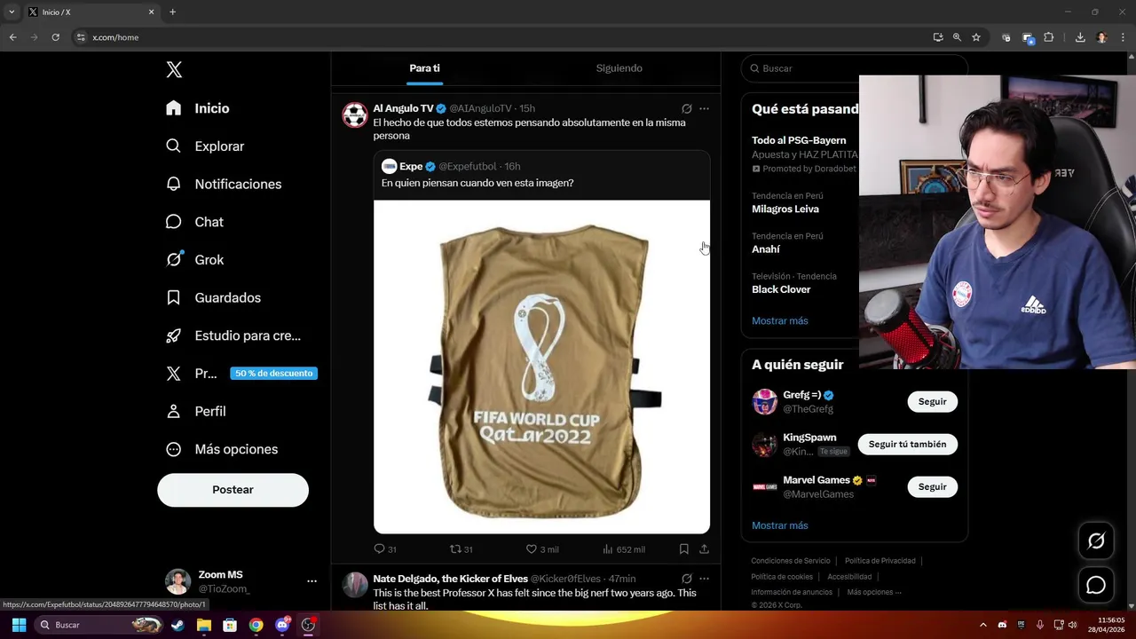Open File Explorer from the taskbar
The width and height of the screenshot is (1136, 639).
coord(203,625)
